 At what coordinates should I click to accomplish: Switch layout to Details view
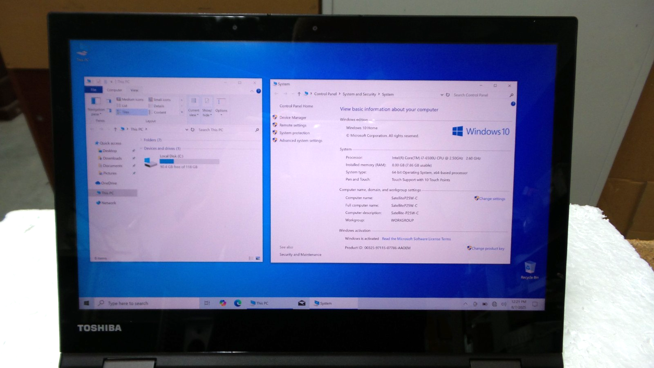coord(159,106)
